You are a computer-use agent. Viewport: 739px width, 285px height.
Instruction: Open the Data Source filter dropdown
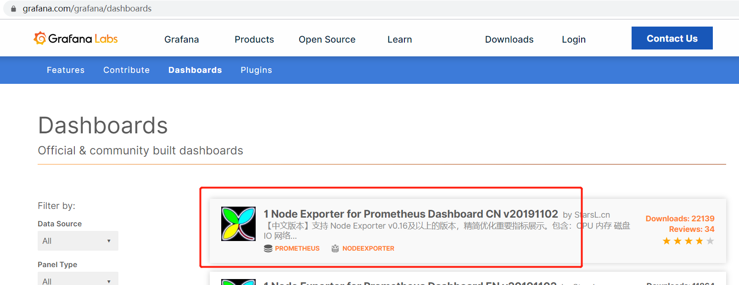point(78,241)
